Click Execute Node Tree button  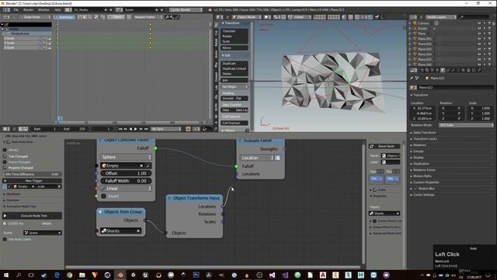32,215
